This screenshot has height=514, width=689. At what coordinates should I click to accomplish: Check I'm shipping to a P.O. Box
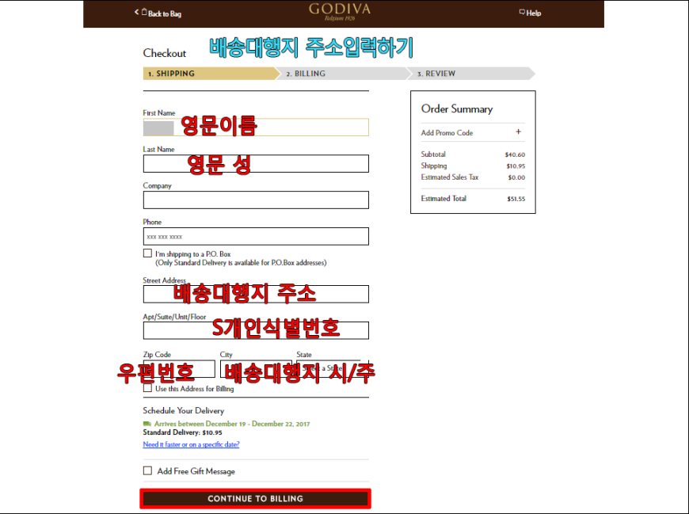[147, 253]
